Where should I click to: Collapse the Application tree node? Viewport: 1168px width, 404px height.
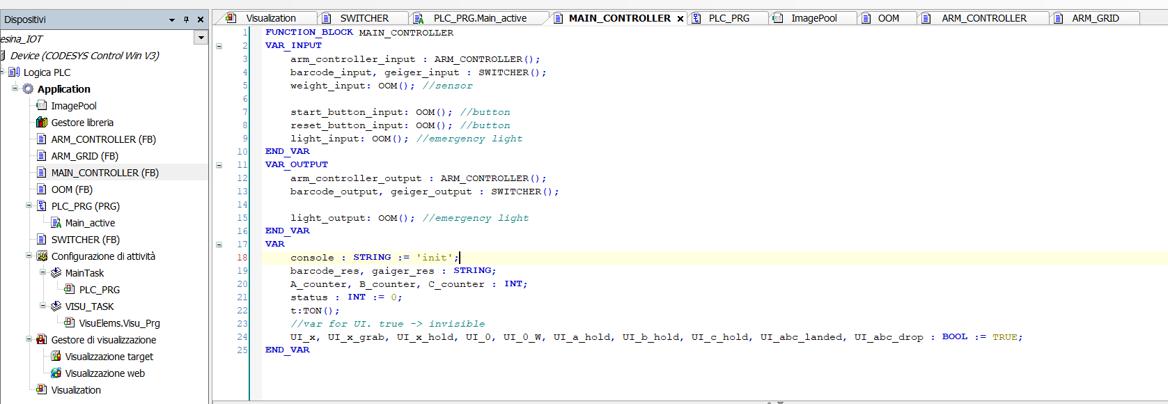[x=15, y=88]
